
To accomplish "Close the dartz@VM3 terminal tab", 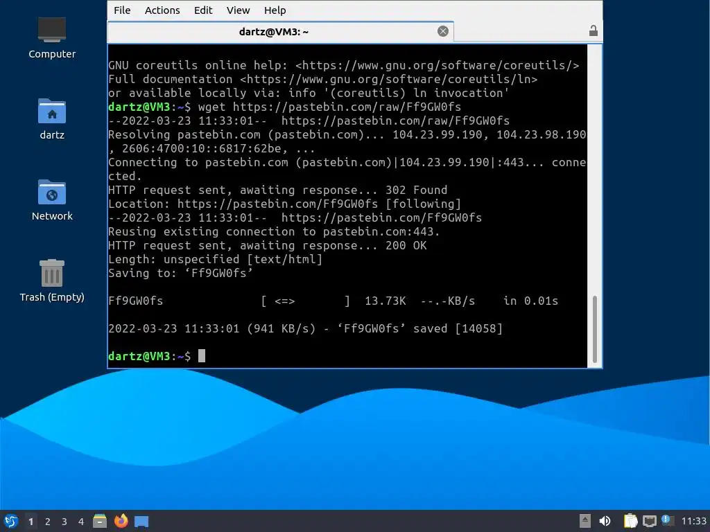I will 443,30.
